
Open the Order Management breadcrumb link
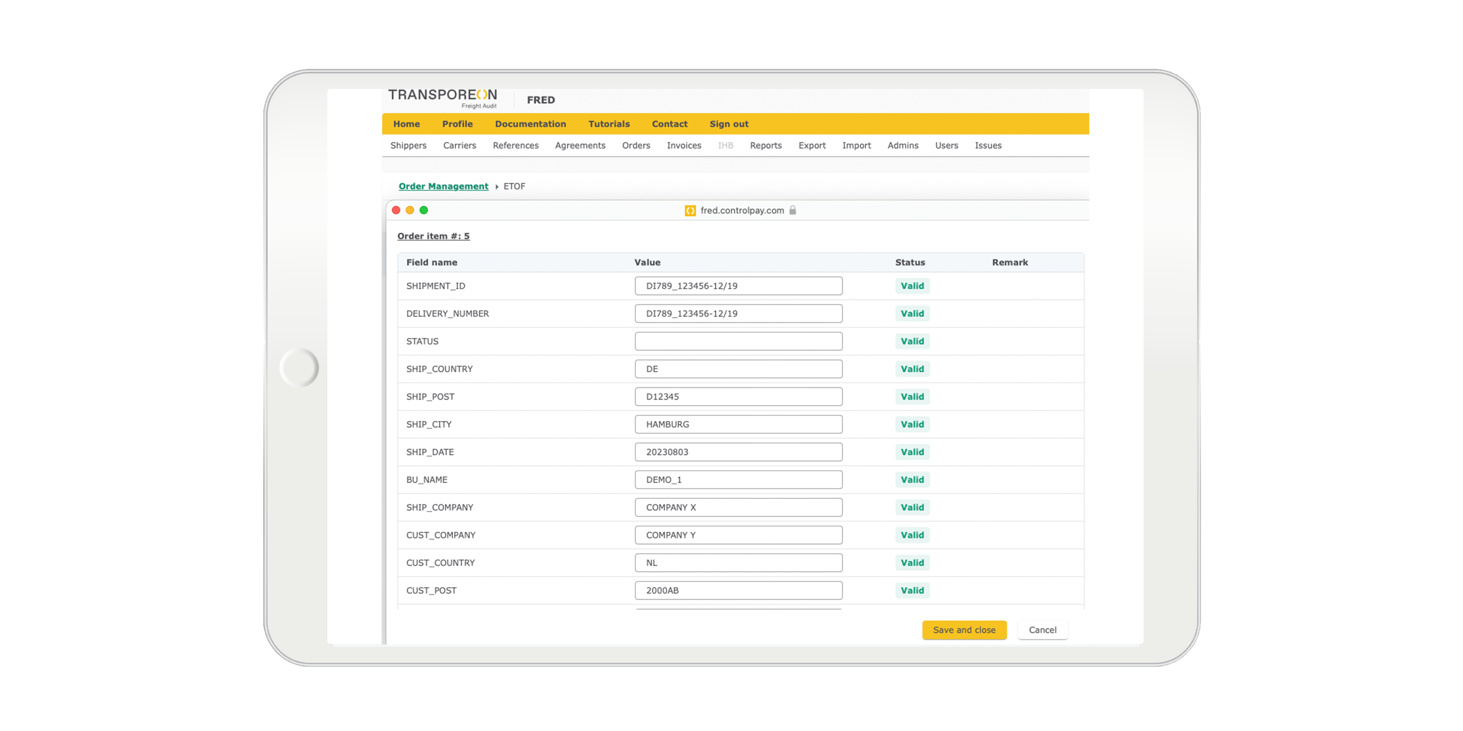click(443, 186)
